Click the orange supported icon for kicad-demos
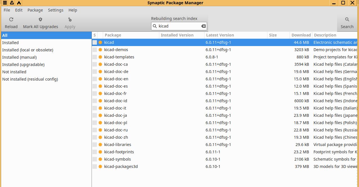Viewport: 359px width, 187px height. click(x=100, y=50)
